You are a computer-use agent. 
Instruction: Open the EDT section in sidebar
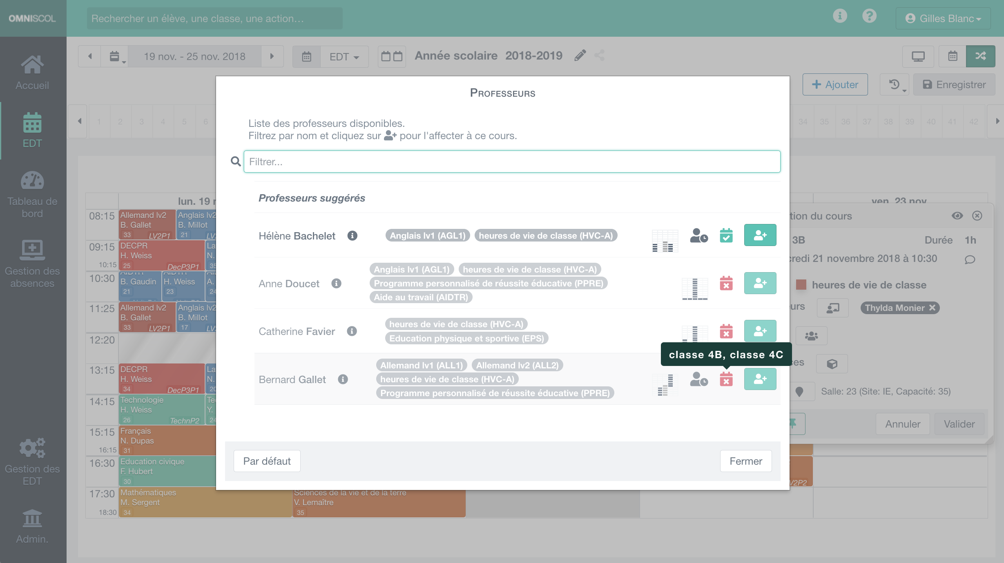[x=32, y=131]
